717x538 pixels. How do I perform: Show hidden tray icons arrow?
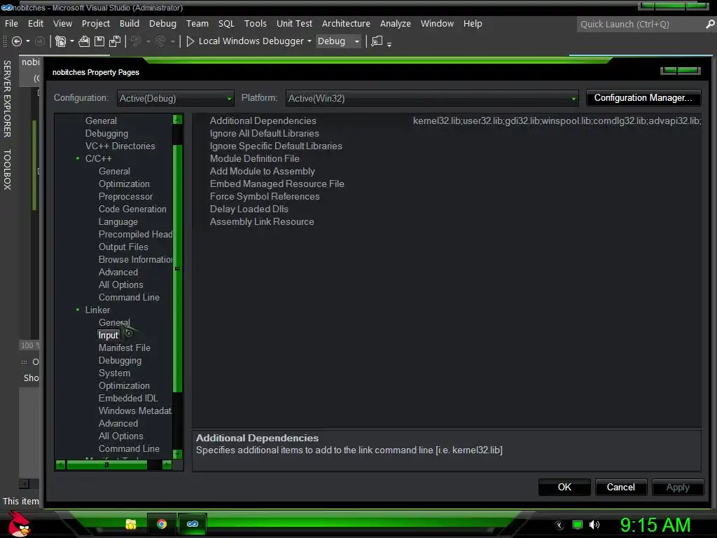559,525
